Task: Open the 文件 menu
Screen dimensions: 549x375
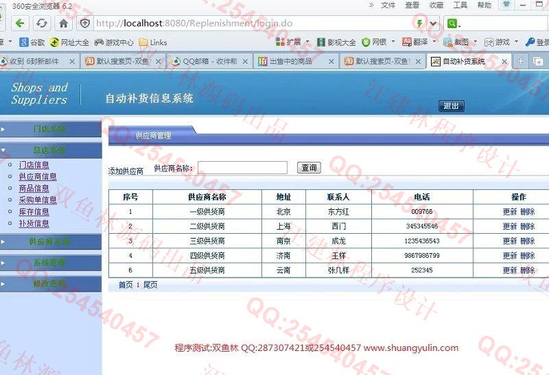Action: coord(388,5)
